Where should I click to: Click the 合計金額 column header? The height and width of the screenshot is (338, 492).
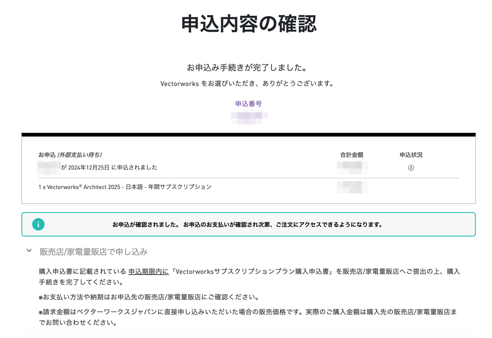pos(352,155)
